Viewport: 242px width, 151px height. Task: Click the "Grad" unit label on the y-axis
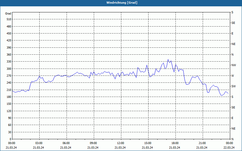click(8, 14)
